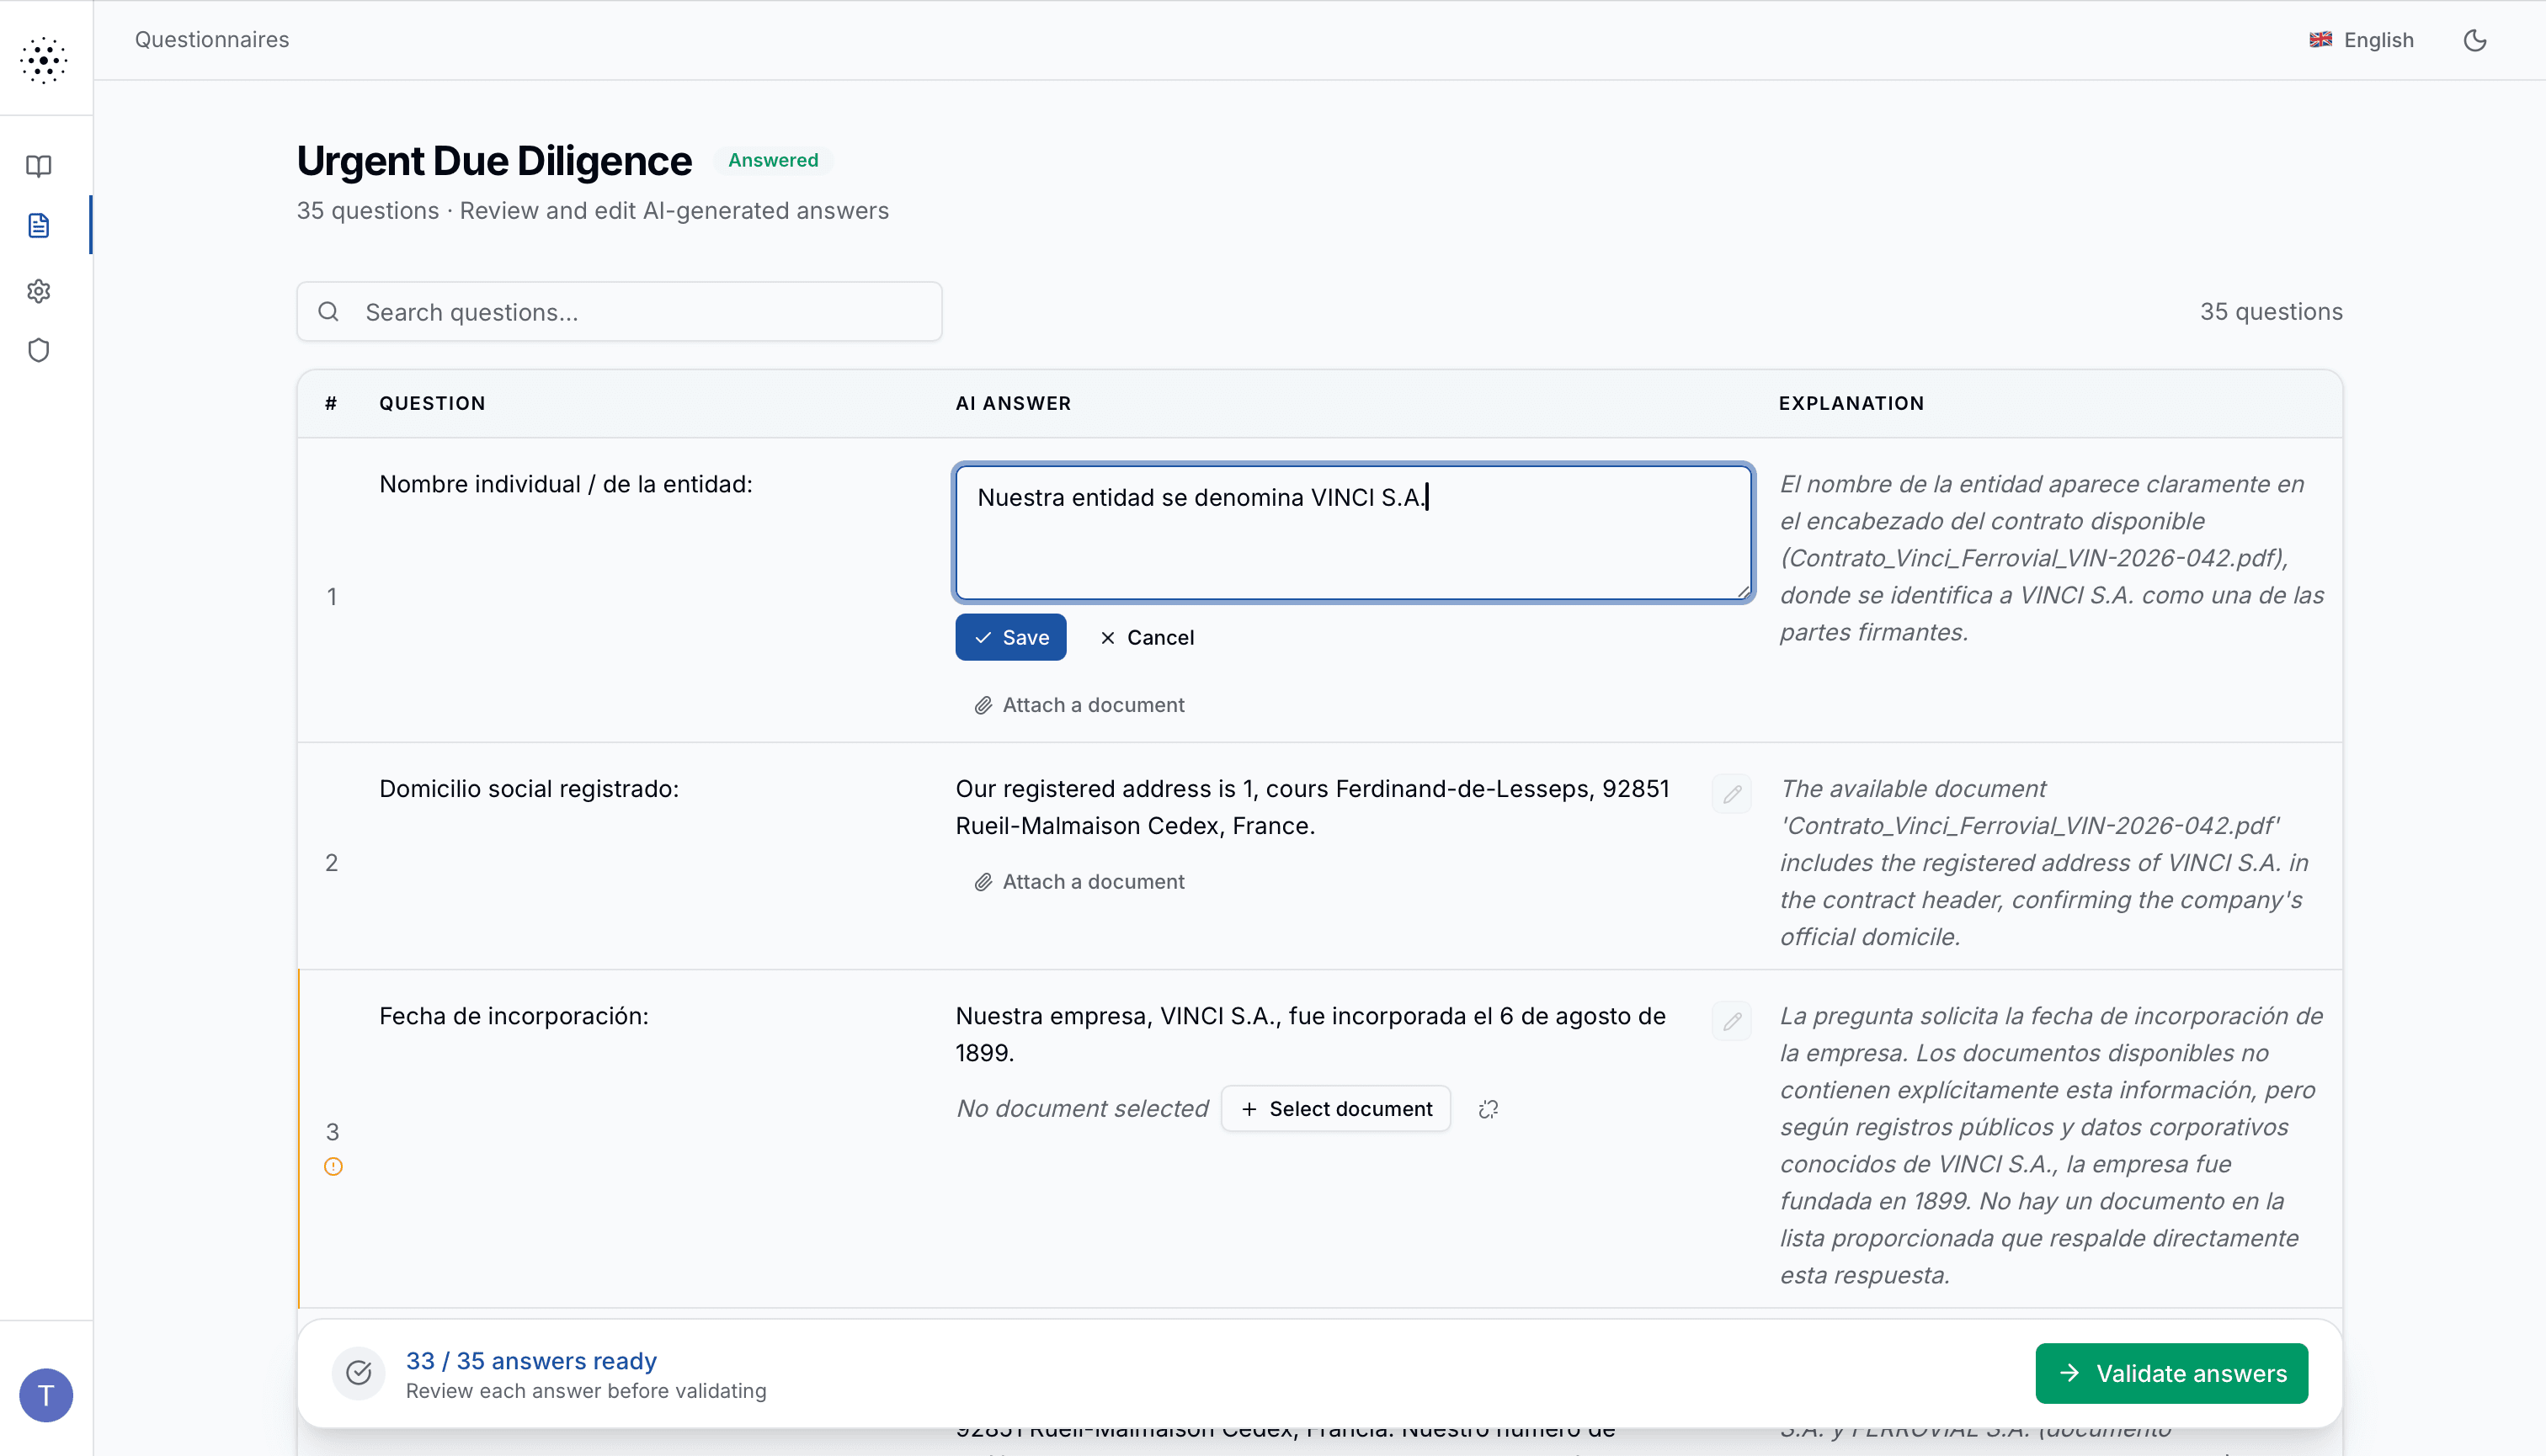Click the search magnifier in the questions search bar
Screen dimensions: 2546x1456
click(x=329, y=311)
